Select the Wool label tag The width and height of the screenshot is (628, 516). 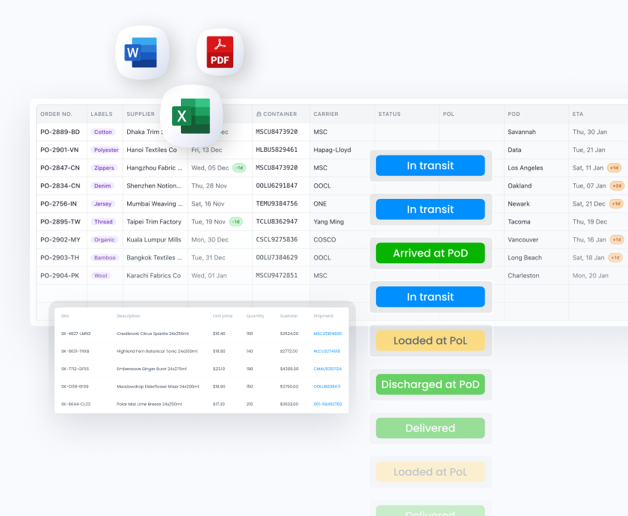[x=100, y=276]
